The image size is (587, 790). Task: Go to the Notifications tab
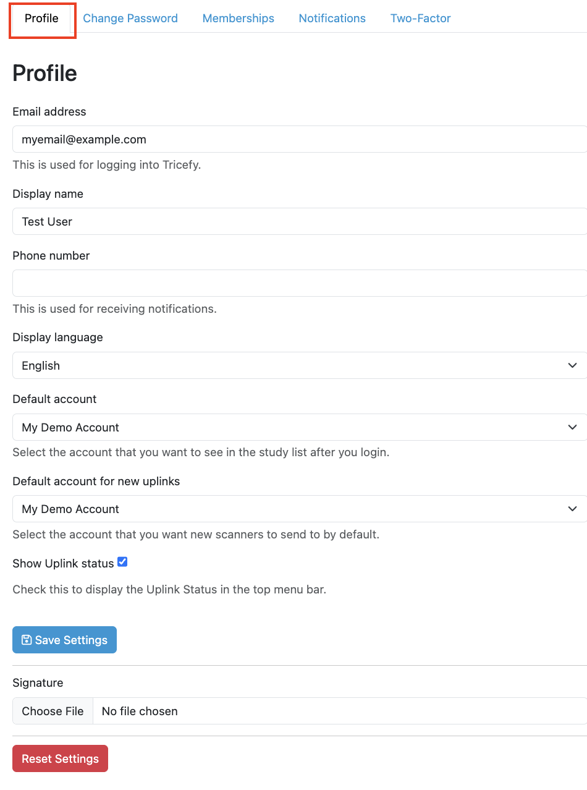click(x=332, y=19)
